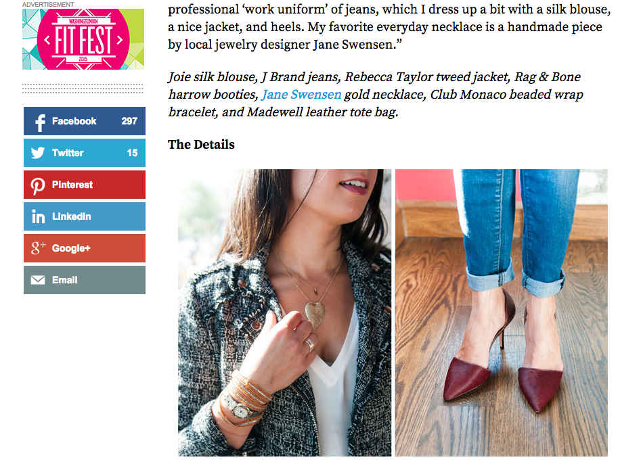Go to next ad slide arrow

120,40
